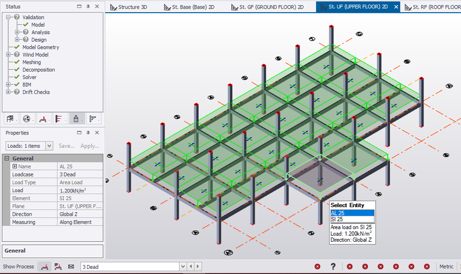The image size is (461, 274).
Task: Click the Load Type value Area Load
Action: (x=80, y=182)
